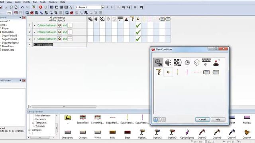Image resolution: width=255 pixels, height=143 pixels.
Task: Choose the Create new objects cube icon in dialog
Action: (x=197, y=62)
